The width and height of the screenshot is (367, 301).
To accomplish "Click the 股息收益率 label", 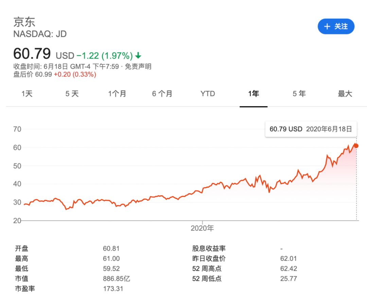I will (209, 248).
